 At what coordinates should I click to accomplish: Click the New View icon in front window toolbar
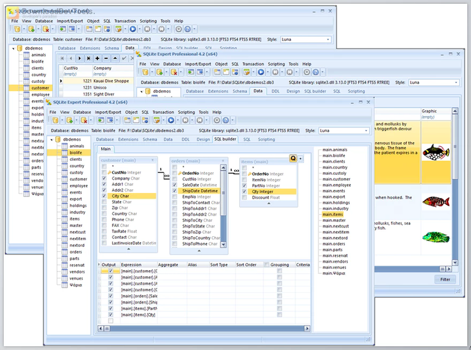(136, 120)
